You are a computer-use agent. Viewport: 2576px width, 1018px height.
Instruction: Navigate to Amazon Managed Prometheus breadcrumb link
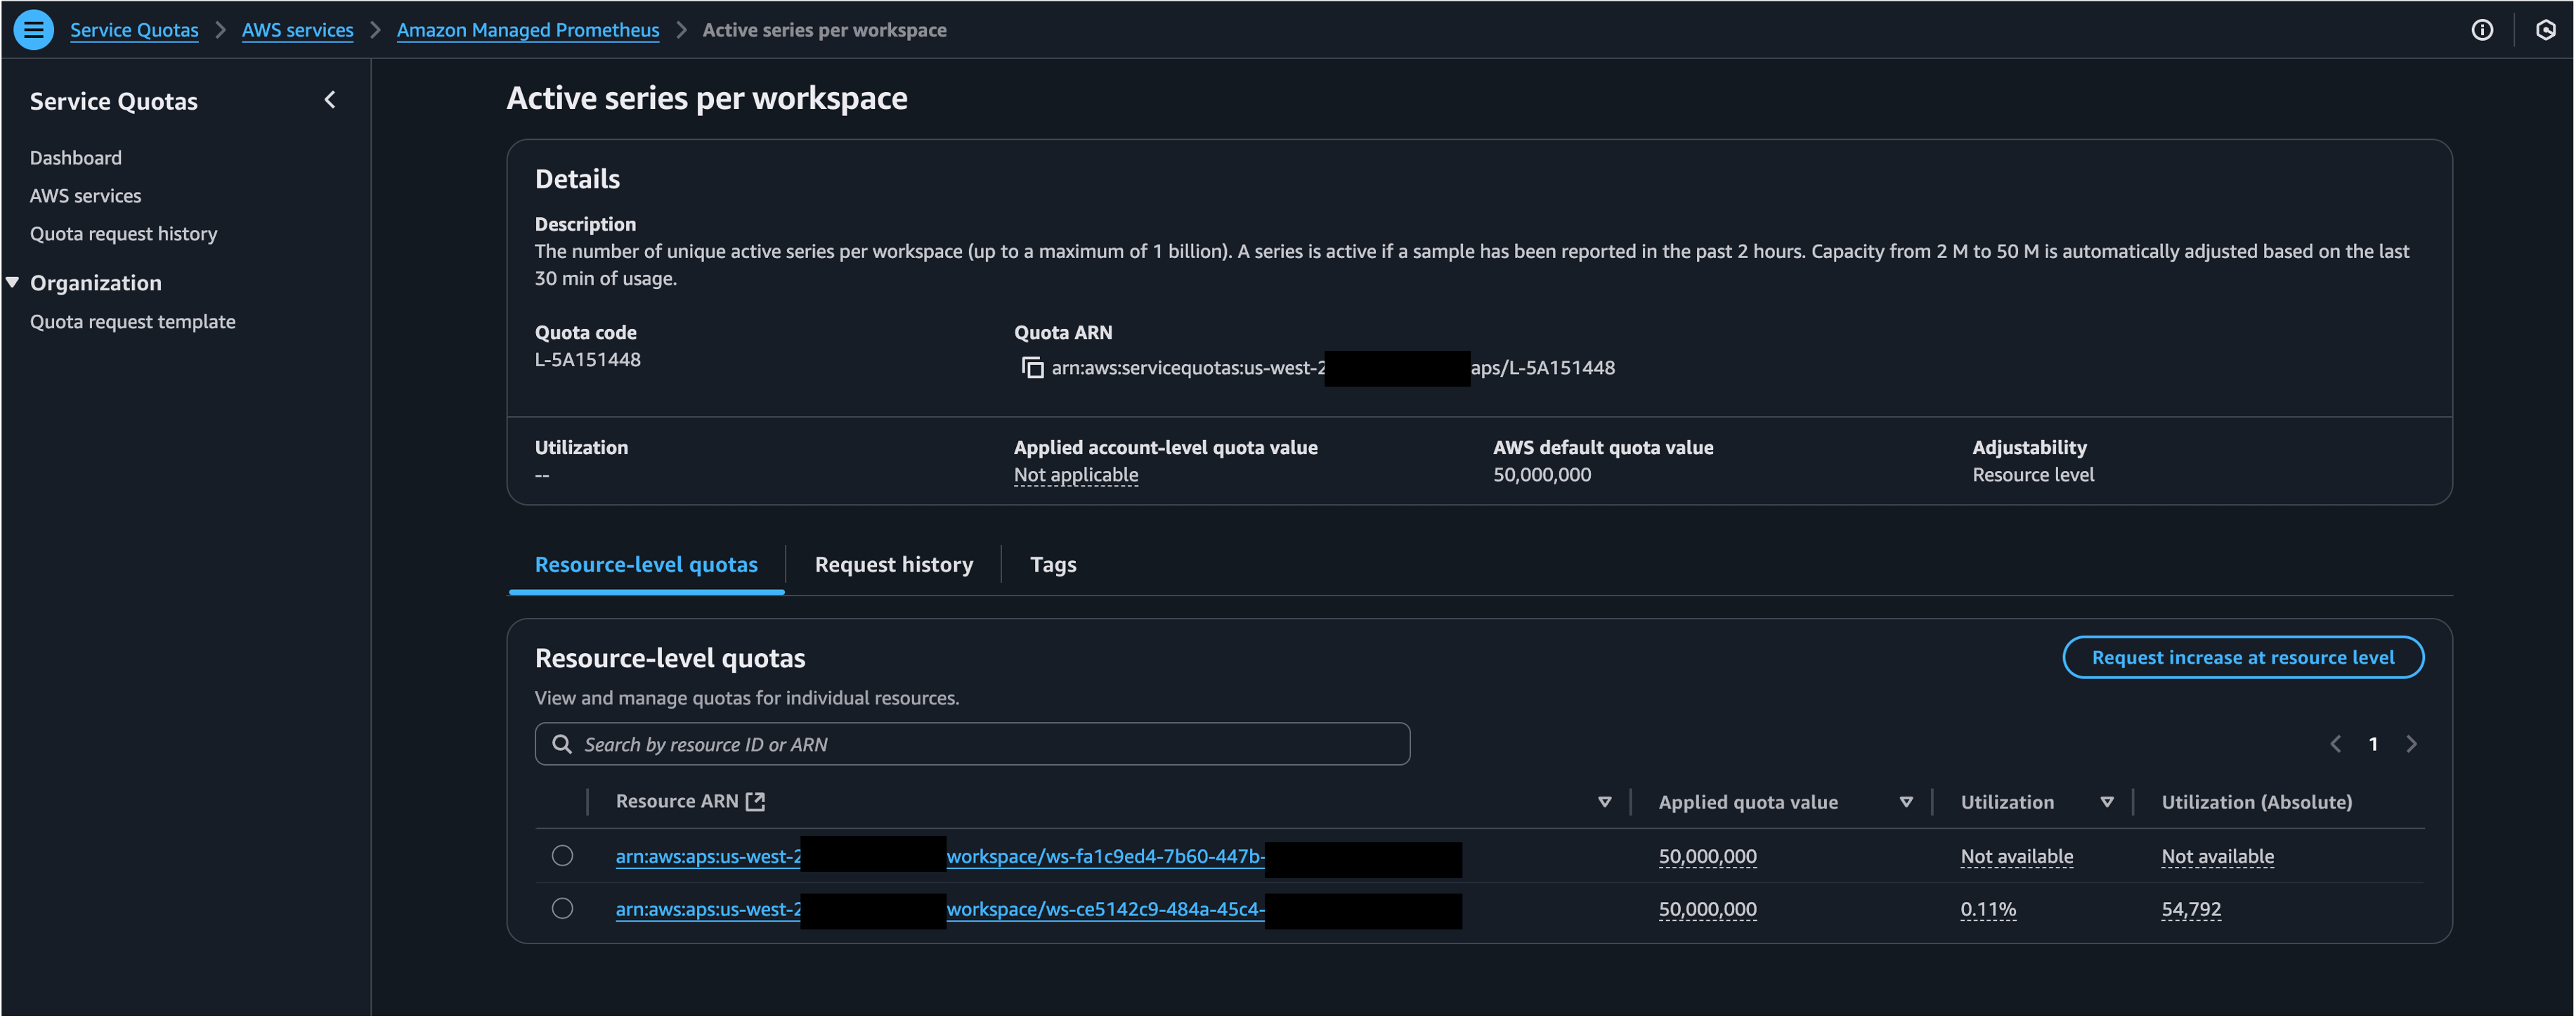527,29
